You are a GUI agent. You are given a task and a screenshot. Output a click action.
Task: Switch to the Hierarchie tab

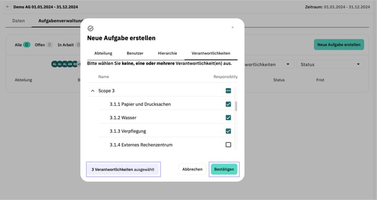[167, 53]
